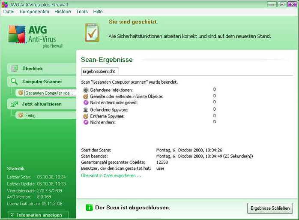Viewport: 299px width, 220px height.
Task: Click the Computer-Scanner magnifier icon
Action: (x=15, y=81)
